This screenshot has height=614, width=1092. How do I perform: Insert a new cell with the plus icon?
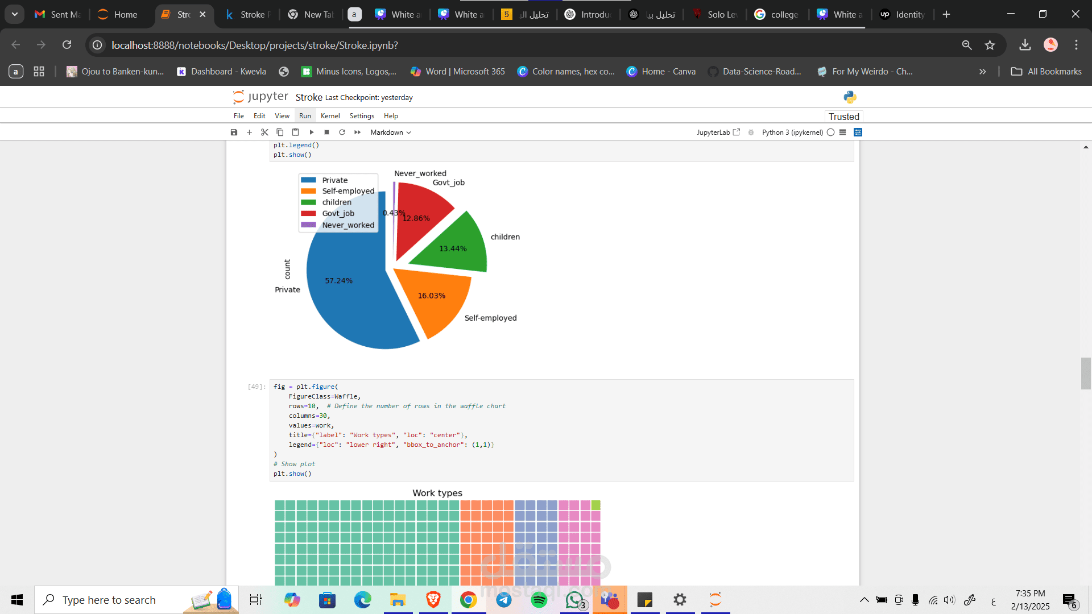[249, 132]
